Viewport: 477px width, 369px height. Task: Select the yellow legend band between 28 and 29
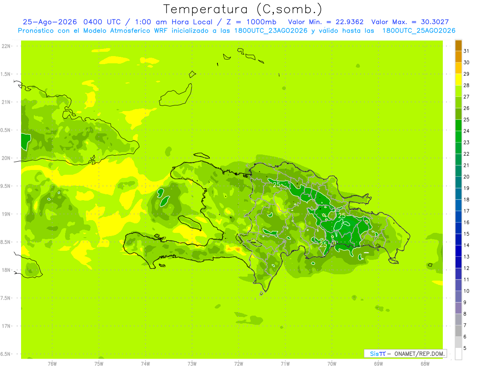tap(458, 80)
